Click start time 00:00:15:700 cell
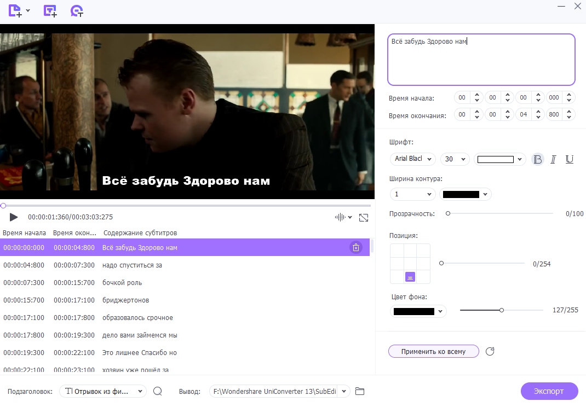This screenshot has width=586, height=407. (x=24, y=300)
